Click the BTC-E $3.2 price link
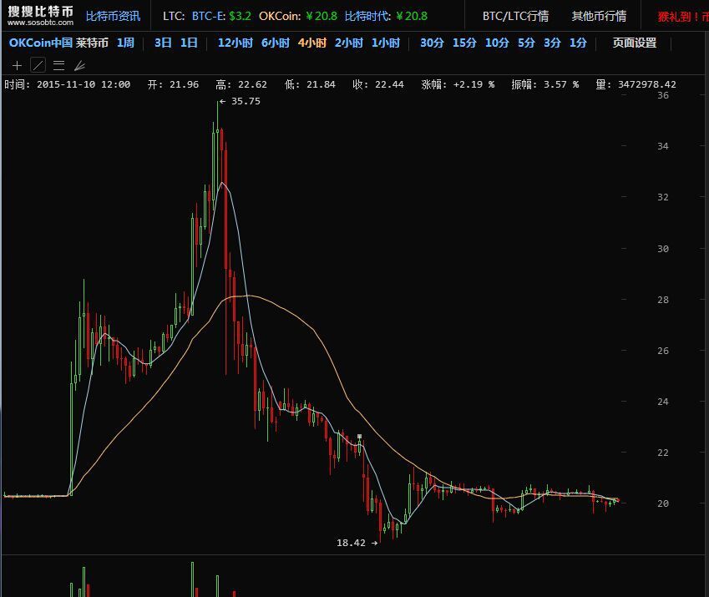The width and height of the screenshot is (709, 597). click(x=221, y=16)
